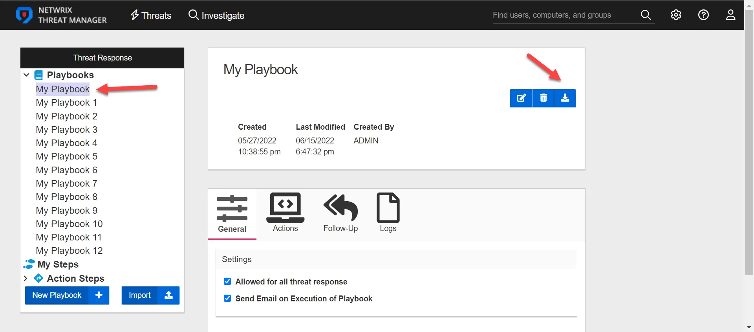Image resolution: width=754 pixels, height=332 pixels.
Task: Edit the playbook with the pencil icon
Action: tap(521, 98)
